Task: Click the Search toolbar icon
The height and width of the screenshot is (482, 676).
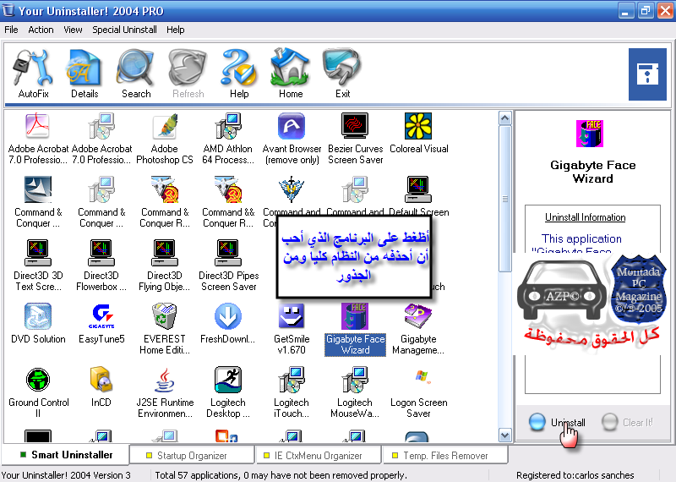Action: [135, 74]
